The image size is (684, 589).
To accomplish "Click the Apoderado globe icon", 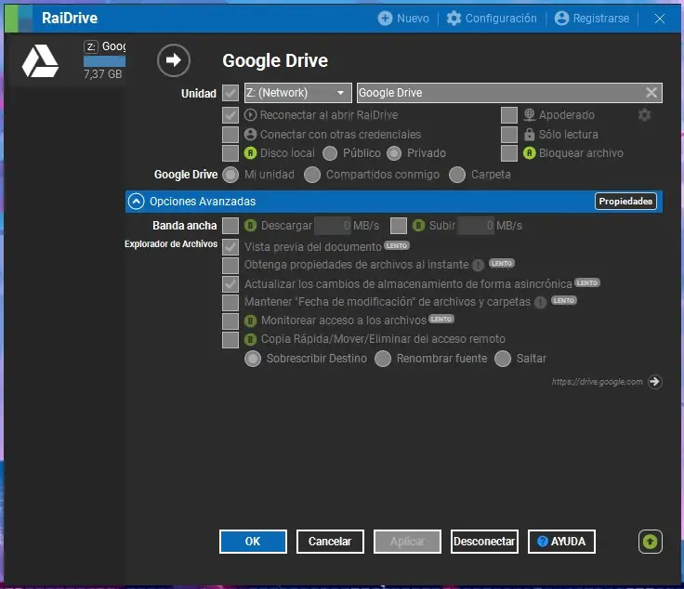I will coord(529,114).
